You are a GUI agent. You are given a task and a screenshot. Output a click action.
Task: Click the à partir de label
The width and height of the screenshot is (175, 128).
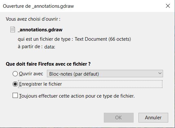coord(30,47)
